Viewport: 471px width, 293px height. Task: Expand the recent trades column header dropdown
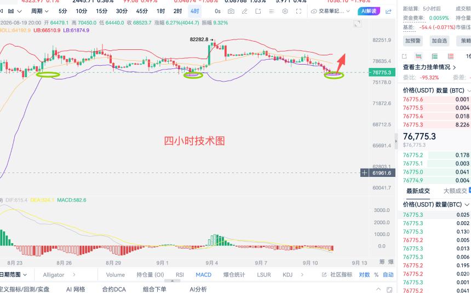click(467, 205)
